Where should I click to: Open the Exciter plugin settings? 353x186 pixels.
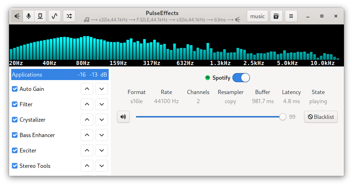pyautogui.click(x=28, y=150)
